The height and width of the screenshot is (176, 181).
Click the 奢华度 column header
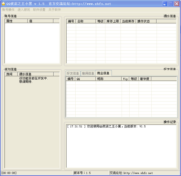tap(145, 79)
